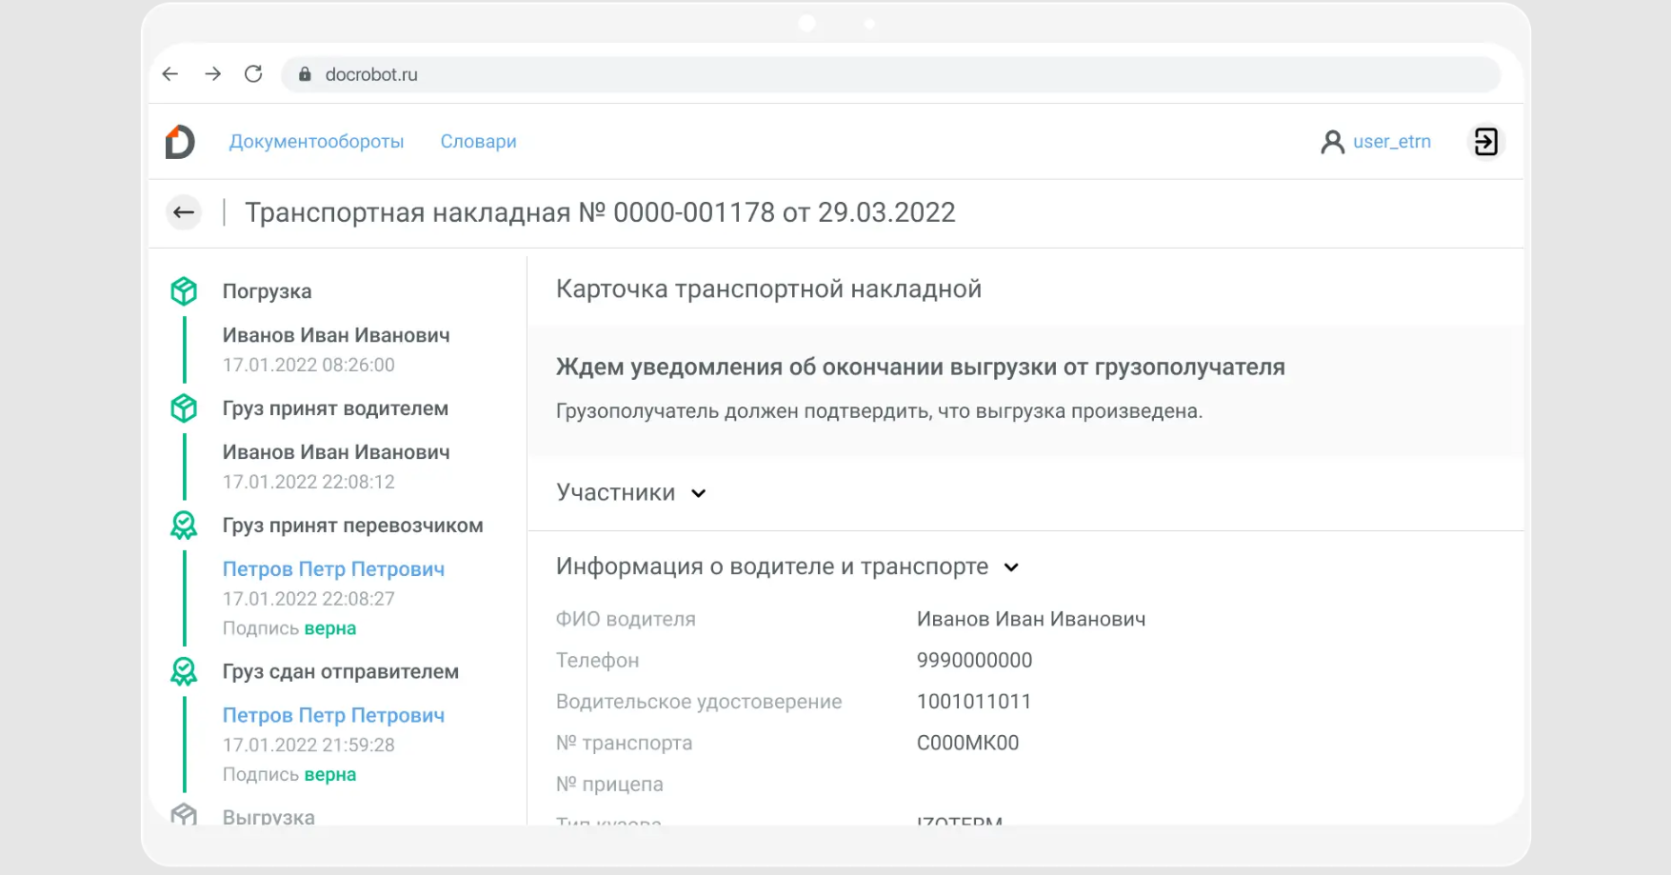Click the Погрузка box status icon
The image size is (1671, 875).
point(184,291)
